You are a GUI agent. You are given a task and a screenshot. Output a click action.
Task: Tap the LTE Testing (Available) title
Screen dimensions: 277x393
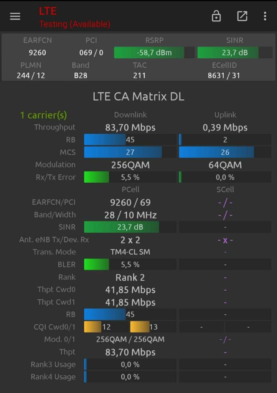[74, 18]
